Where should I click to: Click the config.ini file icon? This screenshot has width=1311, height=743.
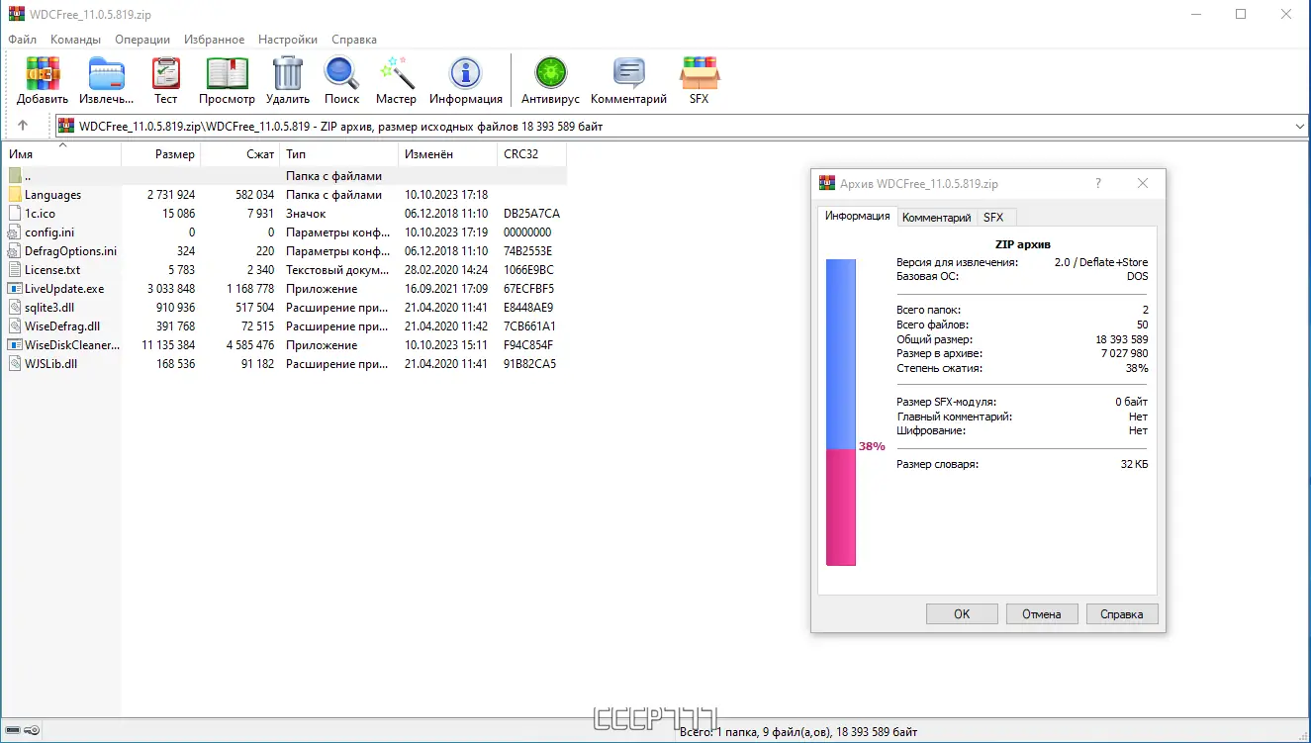coord(15,232)
